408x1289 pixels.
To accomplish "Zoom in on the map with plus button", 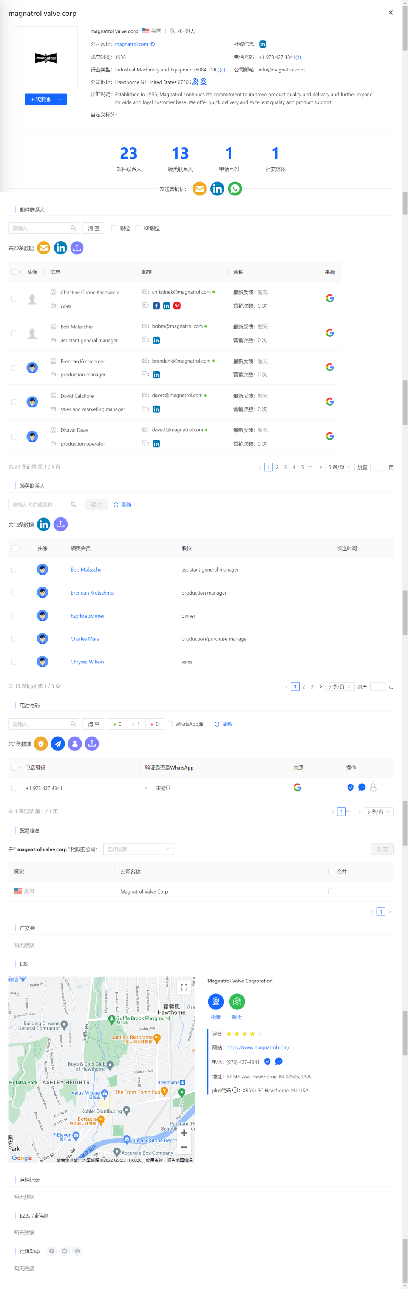I will (x=184, y=1133).
